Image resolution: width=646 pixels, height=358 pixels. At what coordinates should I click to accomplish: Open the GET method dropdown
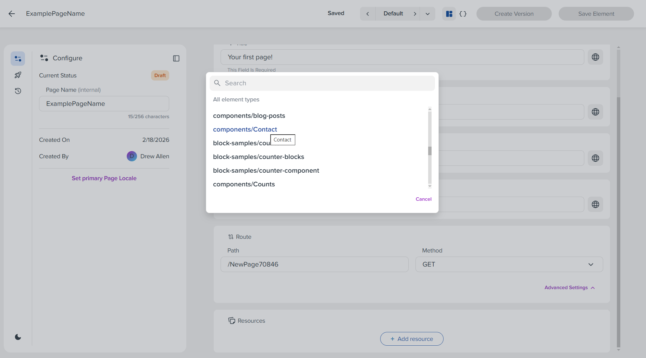tap(509, 264)
